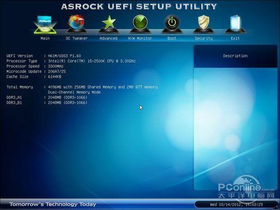Viewport: 280px width, 210px height.
Task: Click the Cache Size 6144KB value
Action: 54,77
